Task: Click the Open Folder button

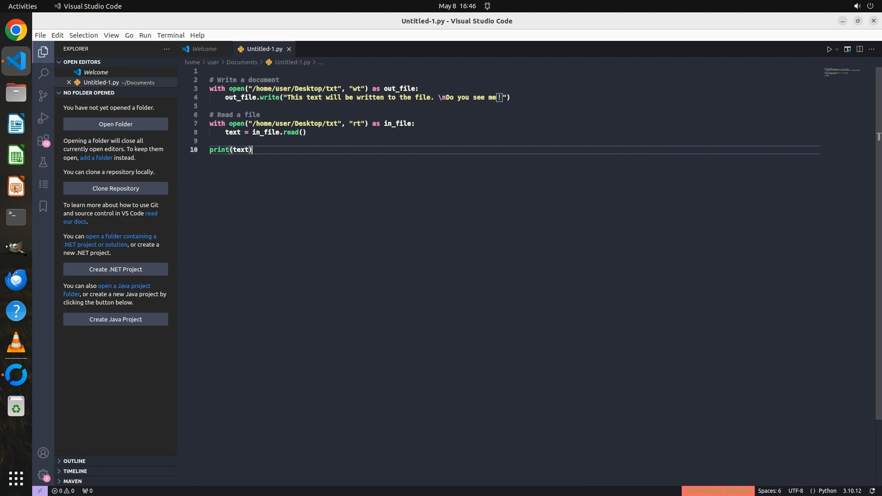Action: point(115,124)
